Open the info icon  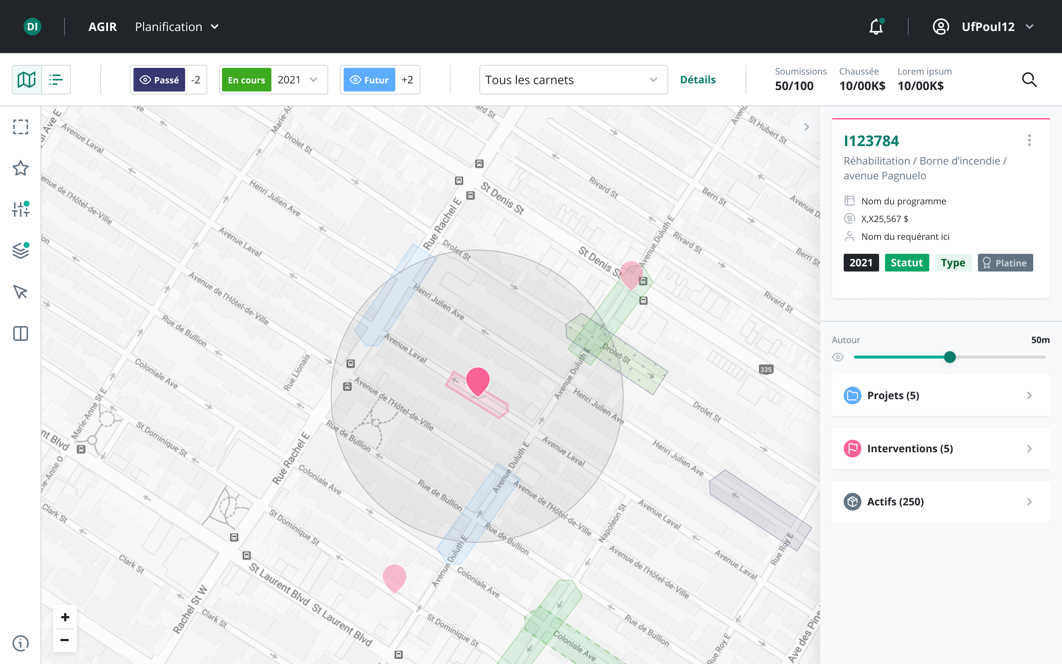(x=21, y=643)
